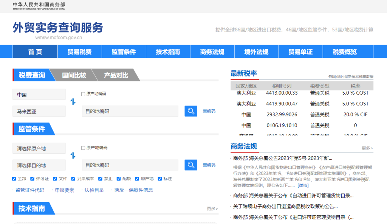
Task: Uncheck the 原产地 filter checkbox
Action: (x=137, y=179)
